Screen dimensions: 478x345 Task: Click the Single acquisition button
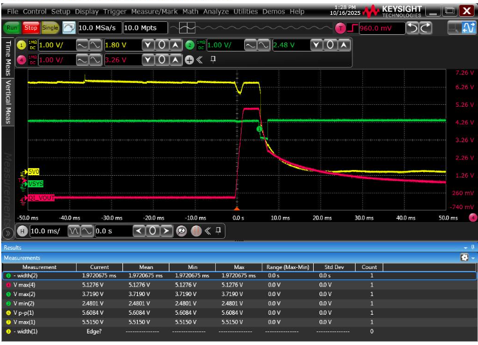[50, 28]
